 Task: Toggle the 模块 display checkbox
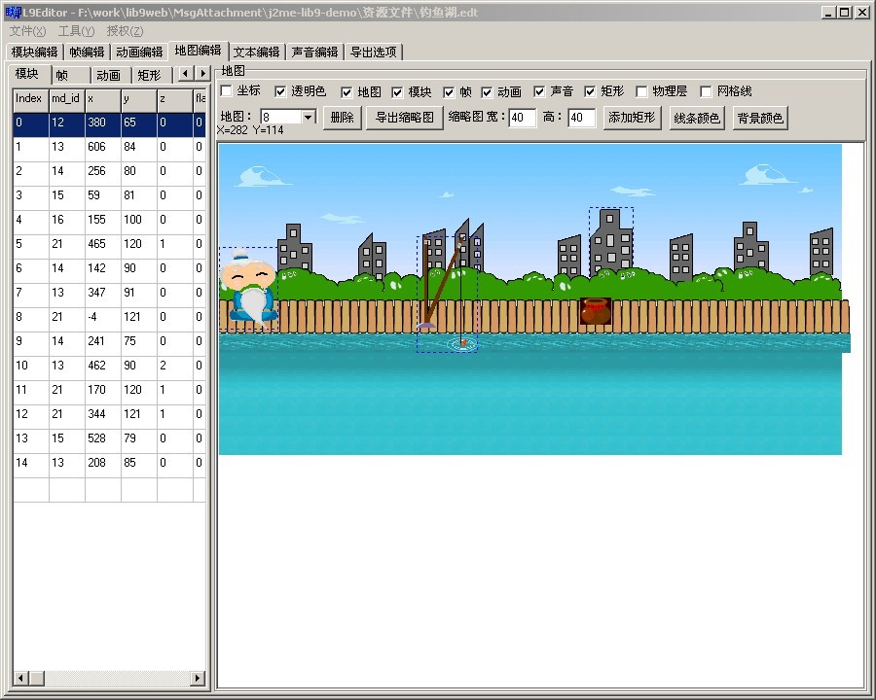pos(397,92)
